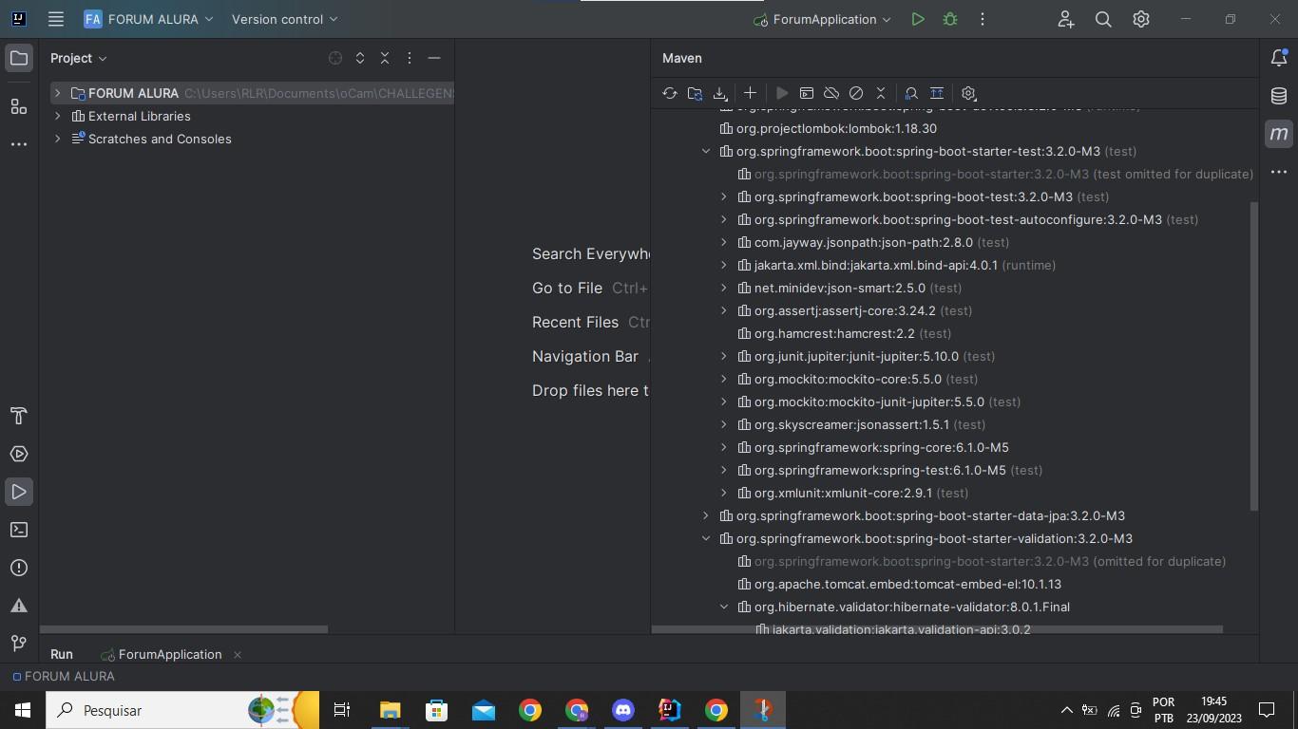Click the Windows taskbar Pesquisar search box
The image size is (1298, 729).
(182, 710)
